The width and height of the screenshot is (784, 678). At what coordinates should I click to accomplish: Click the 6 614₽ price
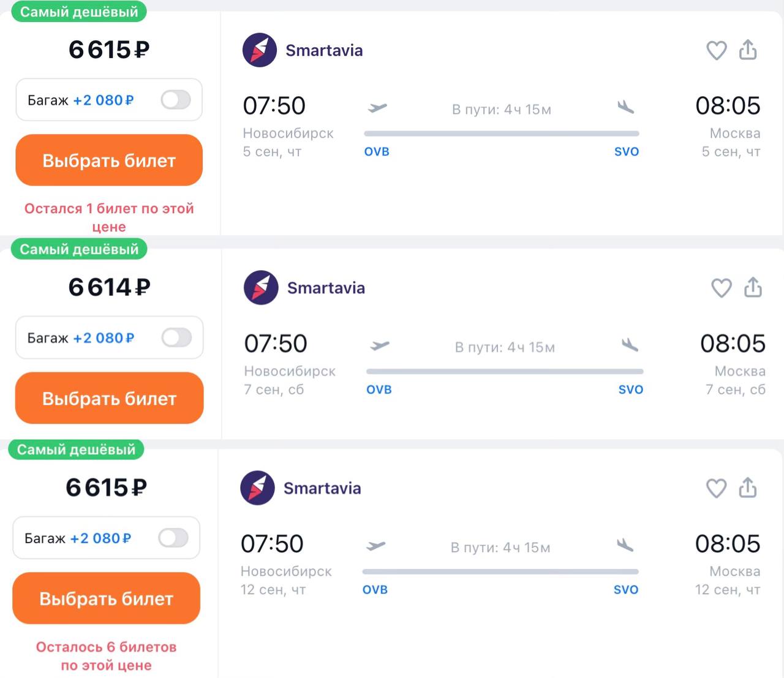coord(109,287)
